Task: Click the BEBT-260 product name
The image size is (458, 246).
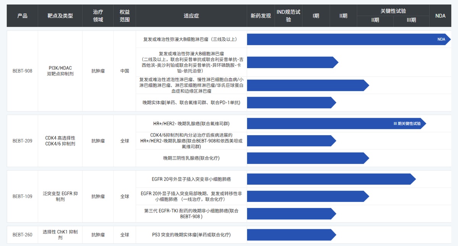Action: pos(22,235)
